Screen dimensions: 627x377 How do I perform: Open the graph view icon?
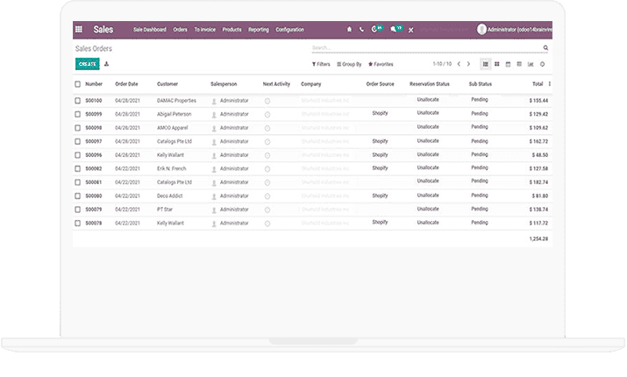pos(531,64)
